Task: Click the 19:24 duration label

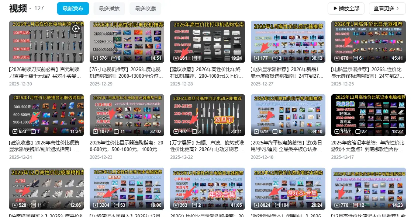Action: coord(236,58)
